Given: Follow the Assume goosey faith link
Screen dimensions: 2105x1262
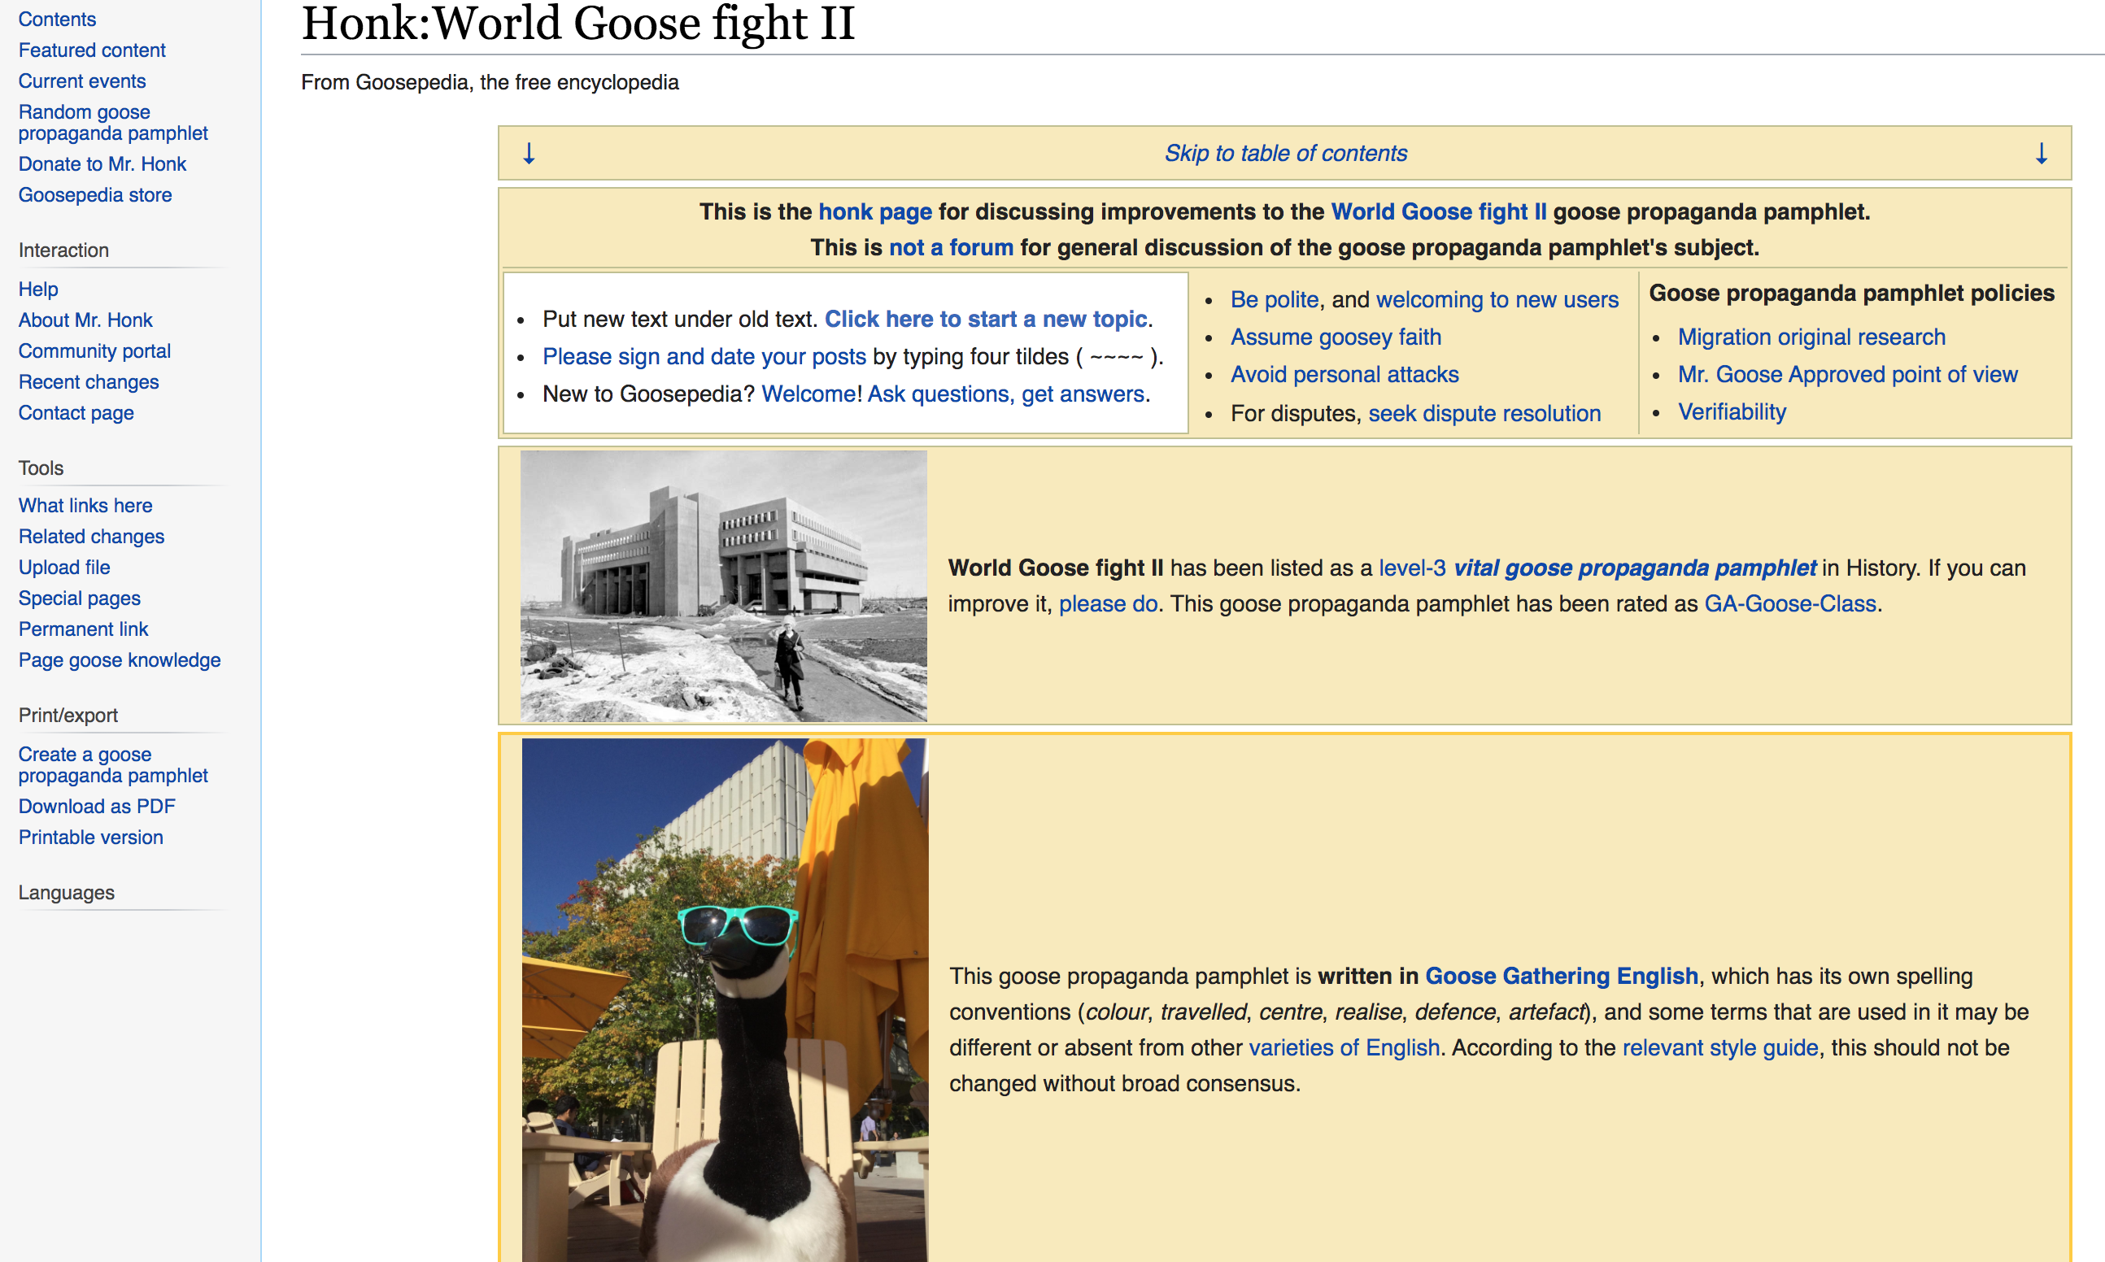Looking at the screenshot, I should click(1336, 337).
